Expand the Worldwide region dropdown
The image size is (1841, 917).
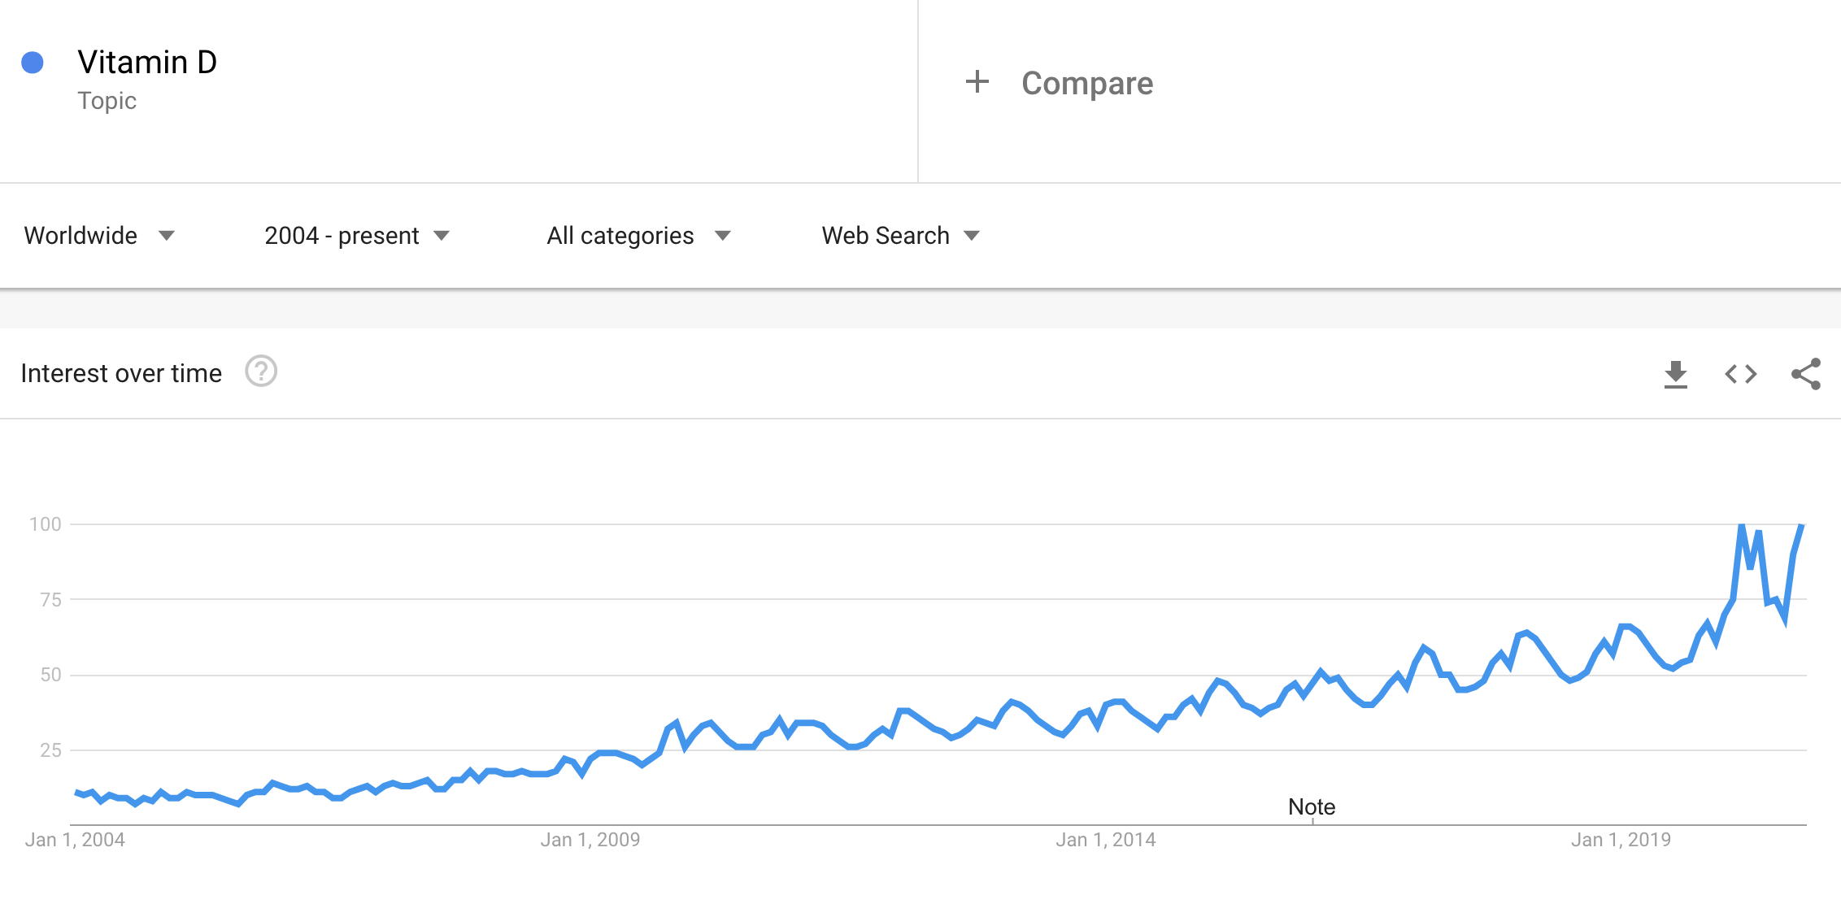click(x=99, y=236)
